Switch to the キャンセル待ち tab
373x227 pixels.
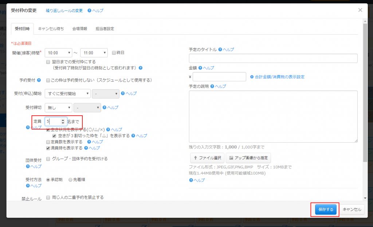pos(51,28)
